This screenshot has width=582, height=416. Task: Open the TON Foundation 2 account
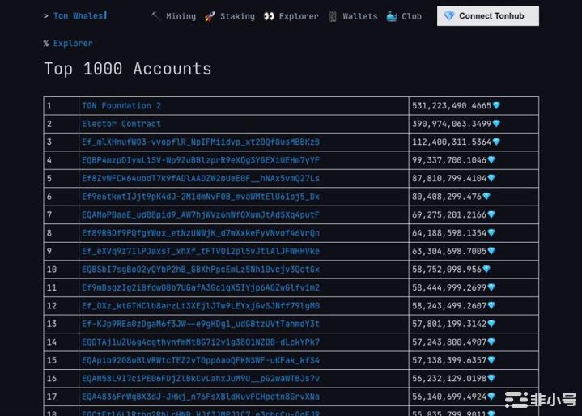point(121,106)
